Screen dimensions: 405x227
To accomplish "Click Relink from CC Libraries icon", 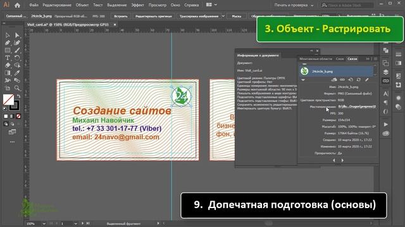I will click(x=334, y=80).
